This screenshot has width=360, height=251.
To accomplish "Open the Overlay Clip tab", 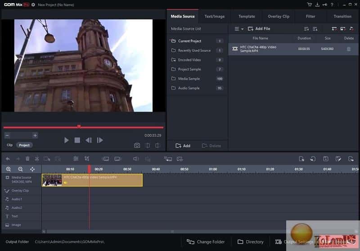I will pos(279,16).
